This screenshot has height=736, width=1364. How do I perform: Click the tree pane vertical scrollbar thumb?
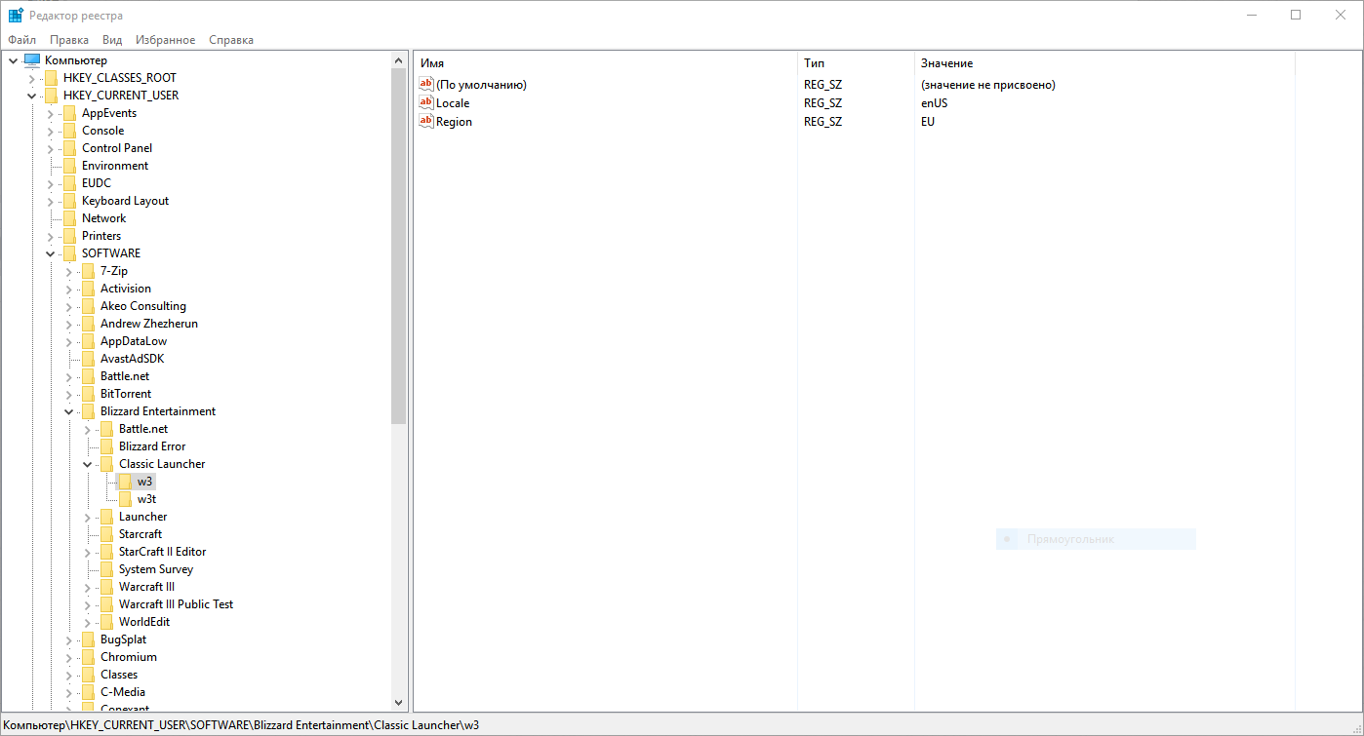[x=398, y=247]
